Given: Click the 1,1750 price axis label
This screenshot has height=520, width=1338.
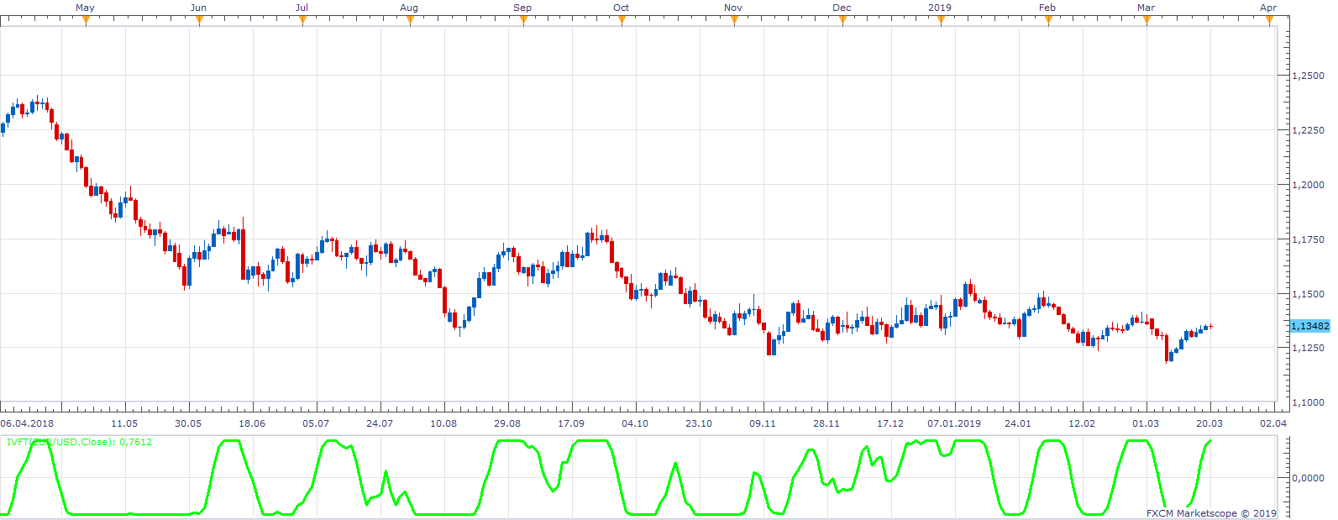Looking at the screenshot, I should [1308, 239].
